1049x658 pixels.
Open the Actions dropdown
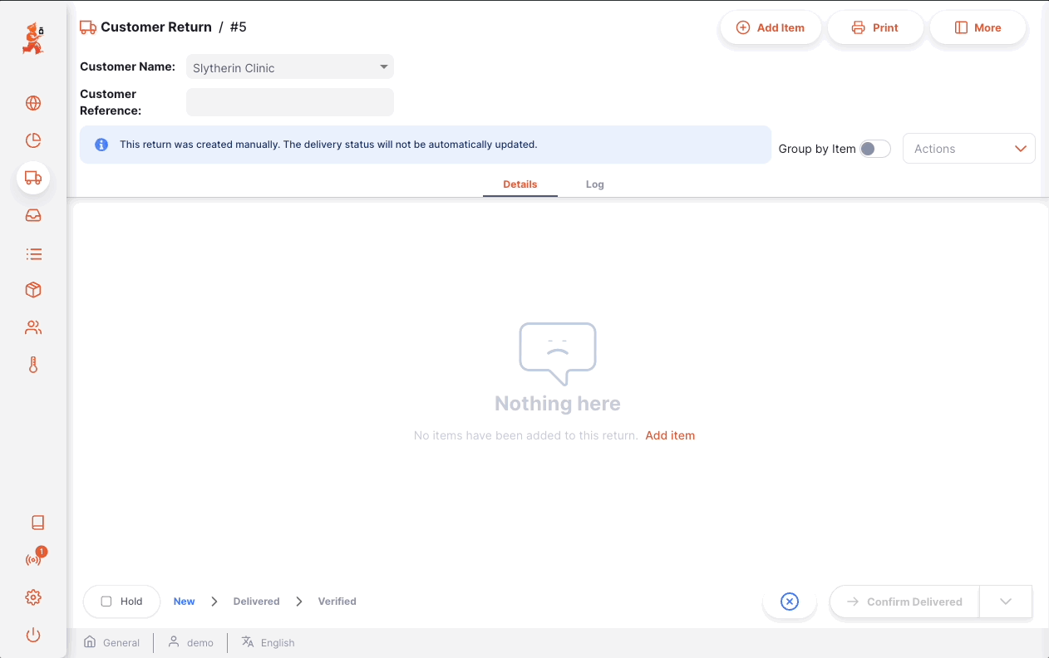968,149
